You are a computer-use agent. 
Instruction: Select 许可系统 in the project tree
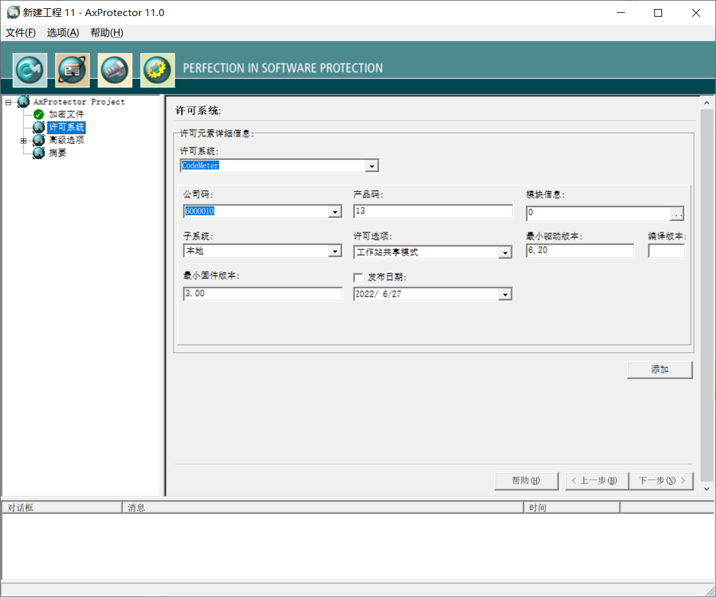click(67, 127)
